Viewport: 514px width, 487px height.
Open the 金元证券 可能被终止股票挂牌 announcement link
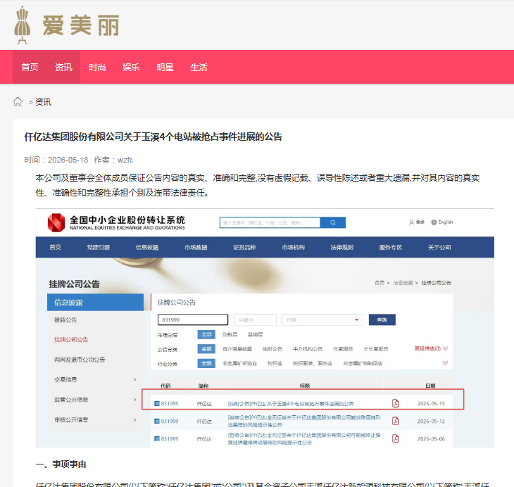click(304, 439)
